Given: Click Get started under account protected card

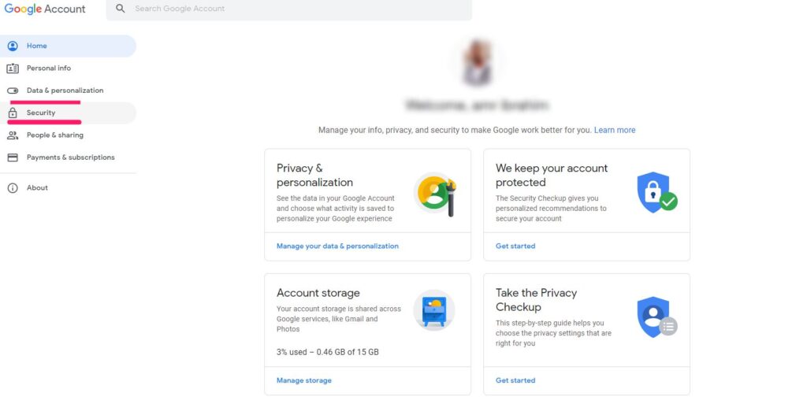Looking at the screenshot, I should 515,246.
